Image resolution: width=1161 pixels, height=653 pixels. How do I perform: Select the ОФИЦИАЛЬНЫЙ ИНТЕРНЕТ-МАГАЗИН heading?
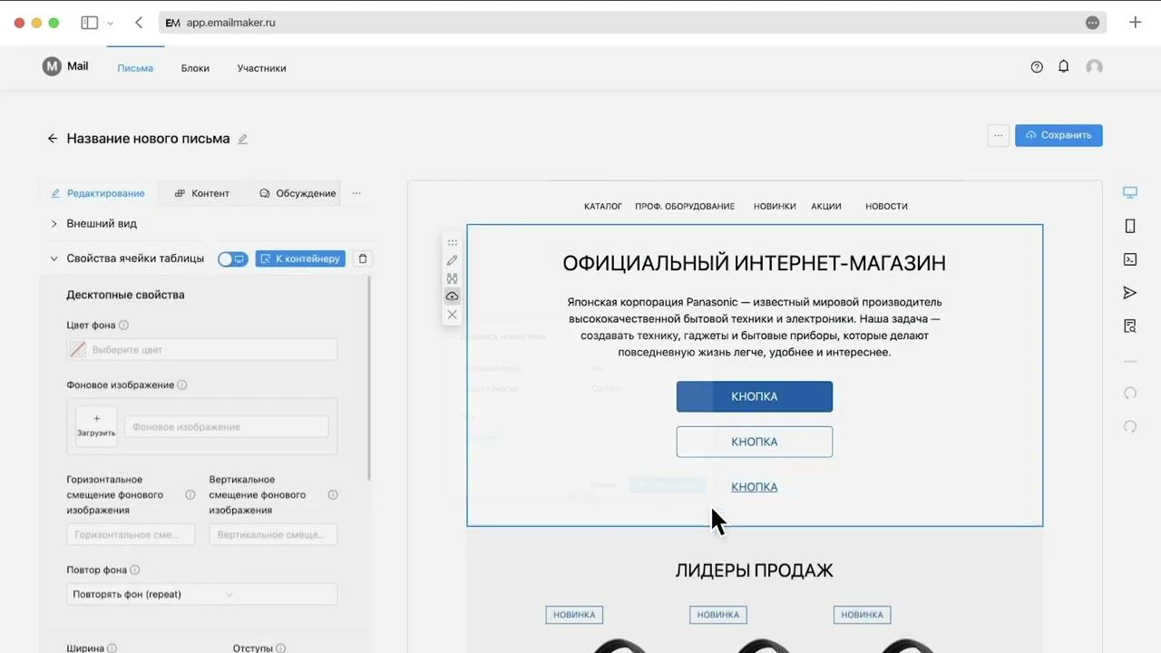[754, 263]
